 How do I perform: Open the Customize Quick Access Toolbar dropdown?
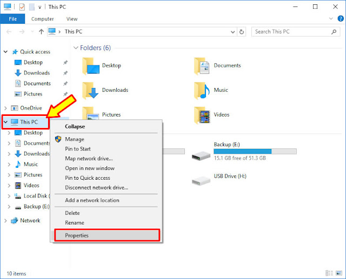[x=39, y=8]
